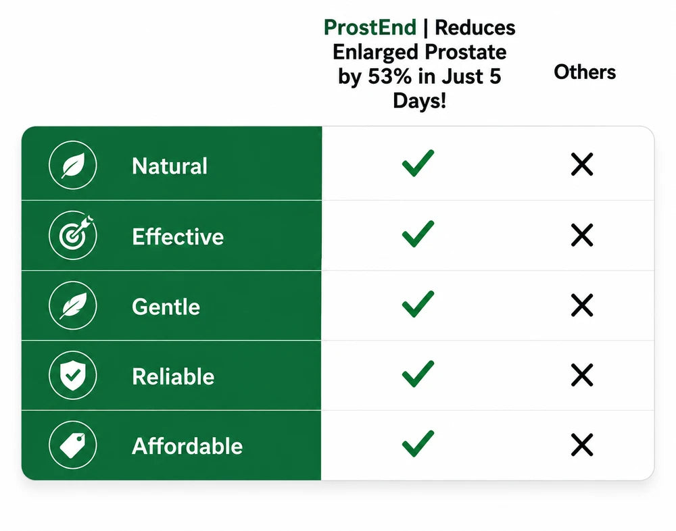Image resolution: width=676 pixels, height=531 pixels.
Task: Click the price tag icon beside Affordable
Action: point(73,445)
